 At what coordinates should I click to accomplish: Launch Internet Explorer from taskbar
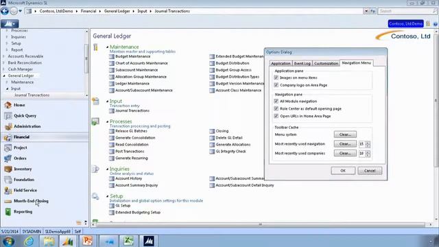coord(29,241)
